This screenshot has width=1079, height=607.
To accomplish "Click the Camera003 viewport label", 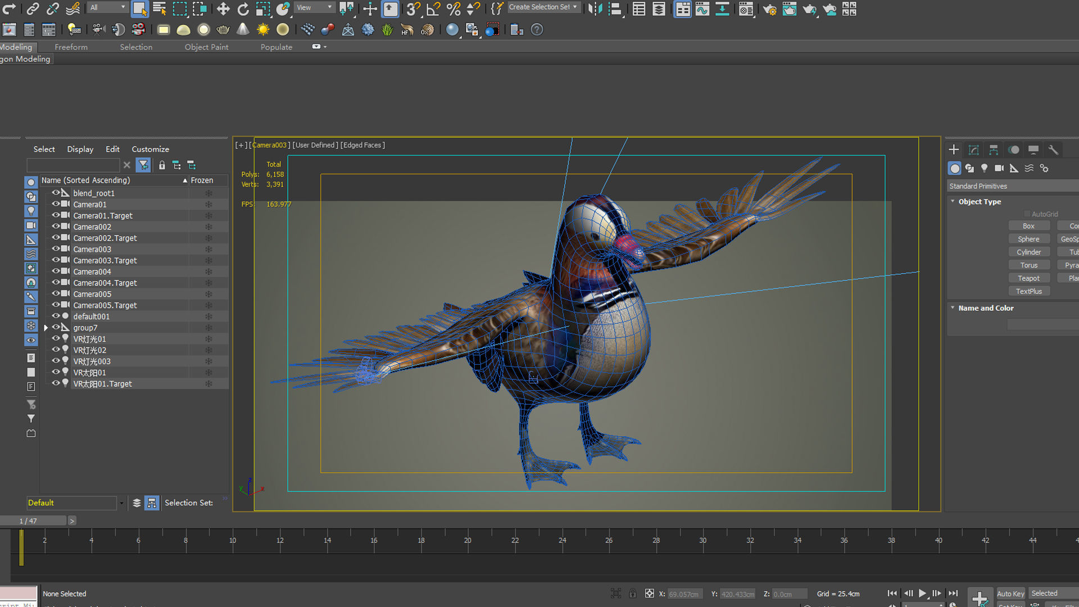I will coord(270,145).
